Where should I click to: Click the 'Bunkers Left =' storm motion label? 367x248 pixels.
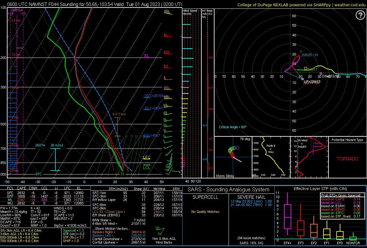point(103,235)
